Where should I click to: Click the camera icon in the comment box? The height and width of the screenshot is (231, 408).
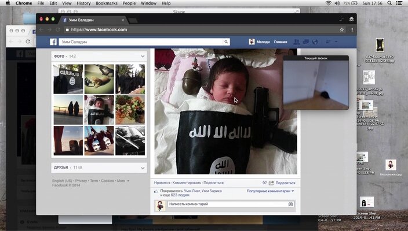290,204
